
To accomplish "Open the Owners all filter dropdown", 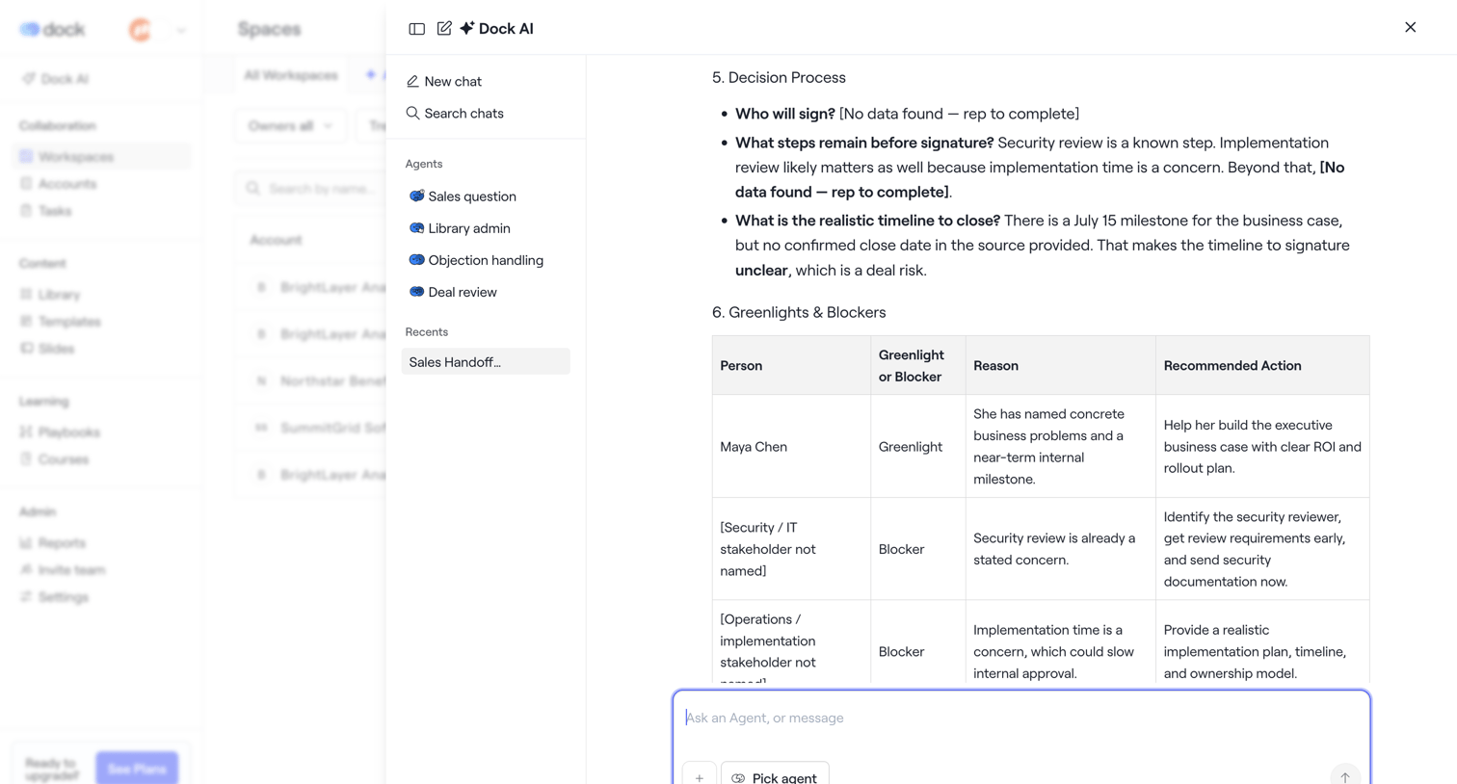I will tap(290, 126).
